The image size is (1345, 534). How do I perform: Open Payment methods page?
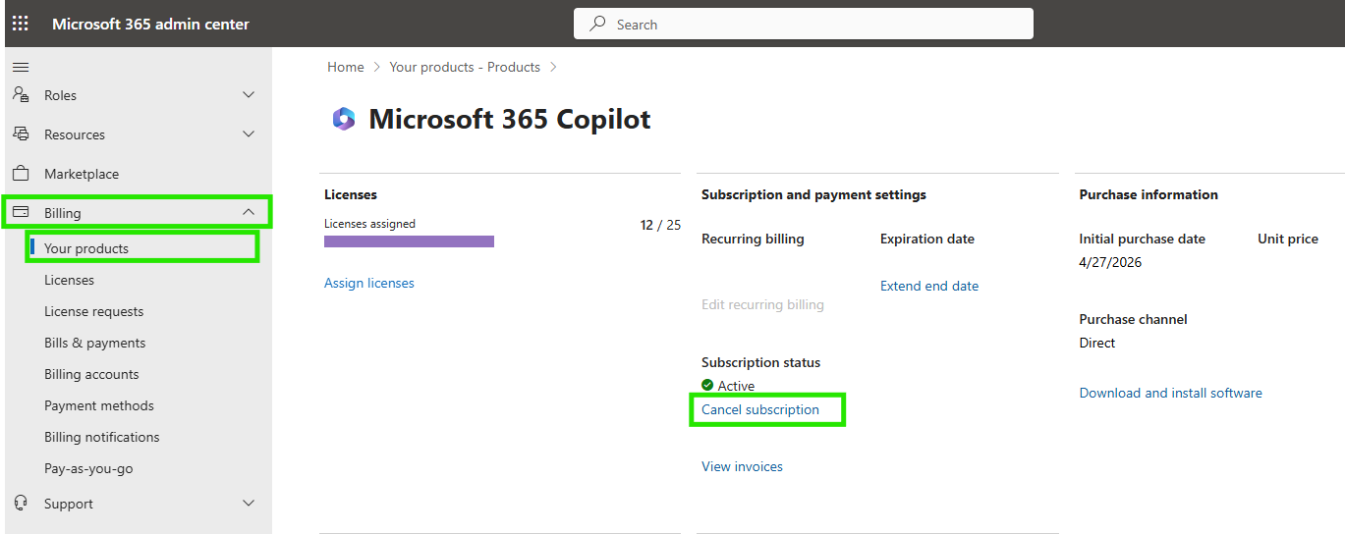pyautogui.click(x=99, y=405)
